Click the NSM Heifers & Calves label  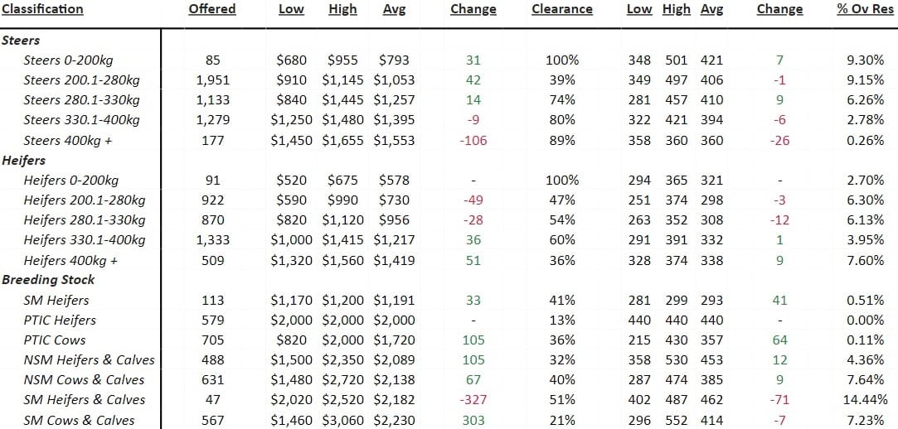pos(90,359)
